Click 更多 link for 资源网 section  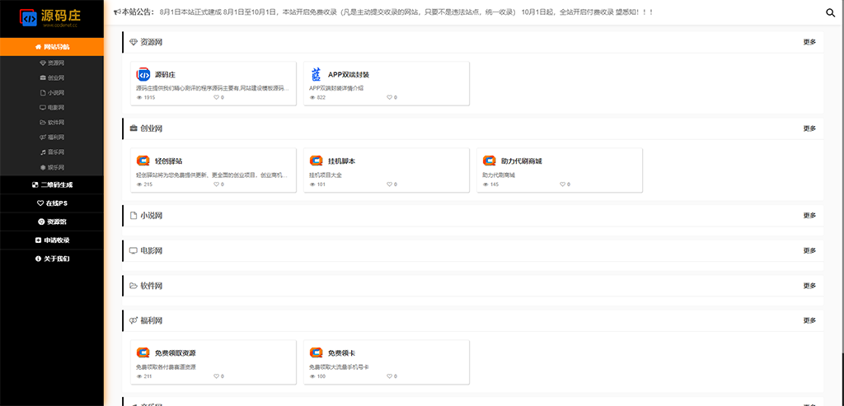[809, 42]
